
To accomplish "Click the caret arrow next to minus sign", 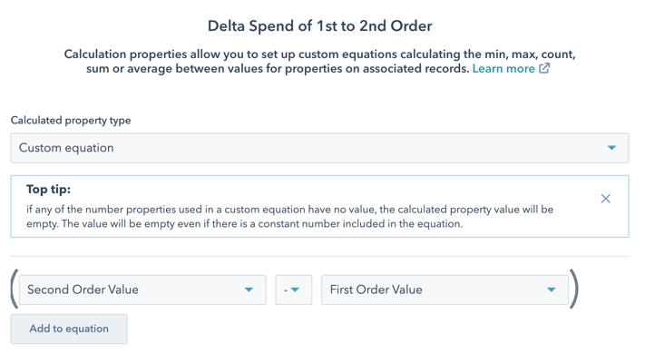I will pyautogui.click(x=295, y=290).
